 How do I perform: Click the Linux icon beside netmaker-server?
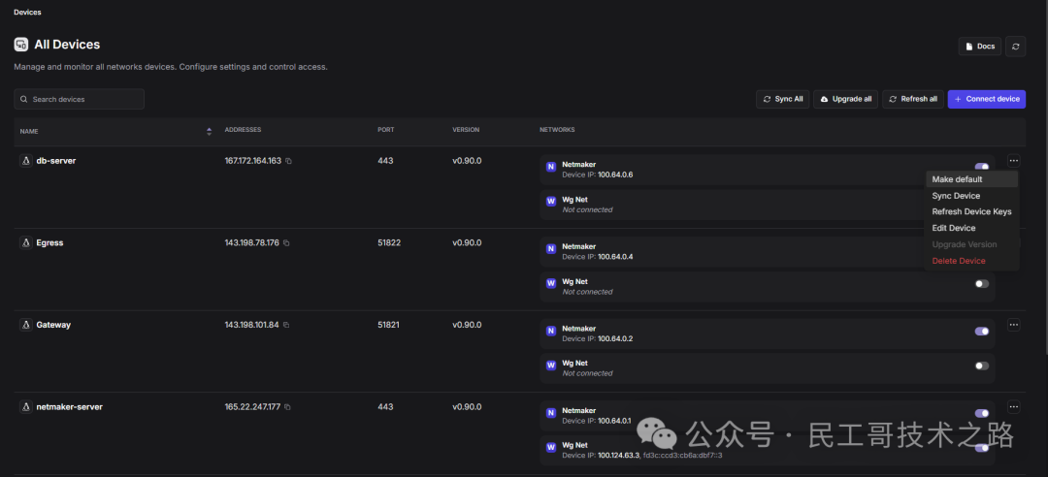pyautogui.click(x=25, y=407)
